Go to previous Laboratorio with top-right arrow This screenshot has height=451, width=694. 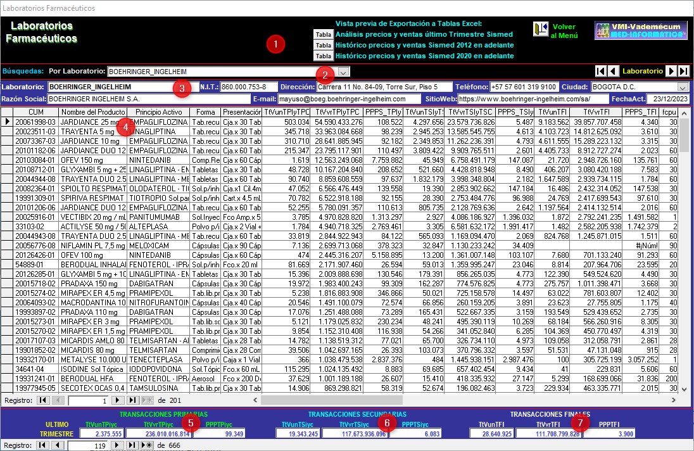(x=614, y=71)
